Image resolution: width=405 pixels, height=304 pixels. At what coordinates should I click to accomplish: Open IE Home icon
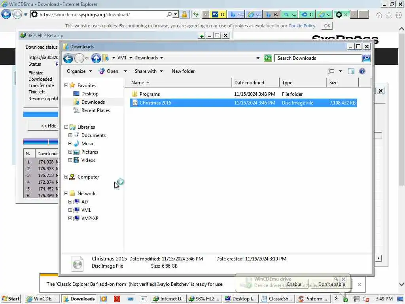[x=379, y=15]
